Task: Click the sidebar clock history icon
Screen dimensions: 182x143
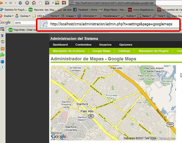Action: [x=2, y=42]
